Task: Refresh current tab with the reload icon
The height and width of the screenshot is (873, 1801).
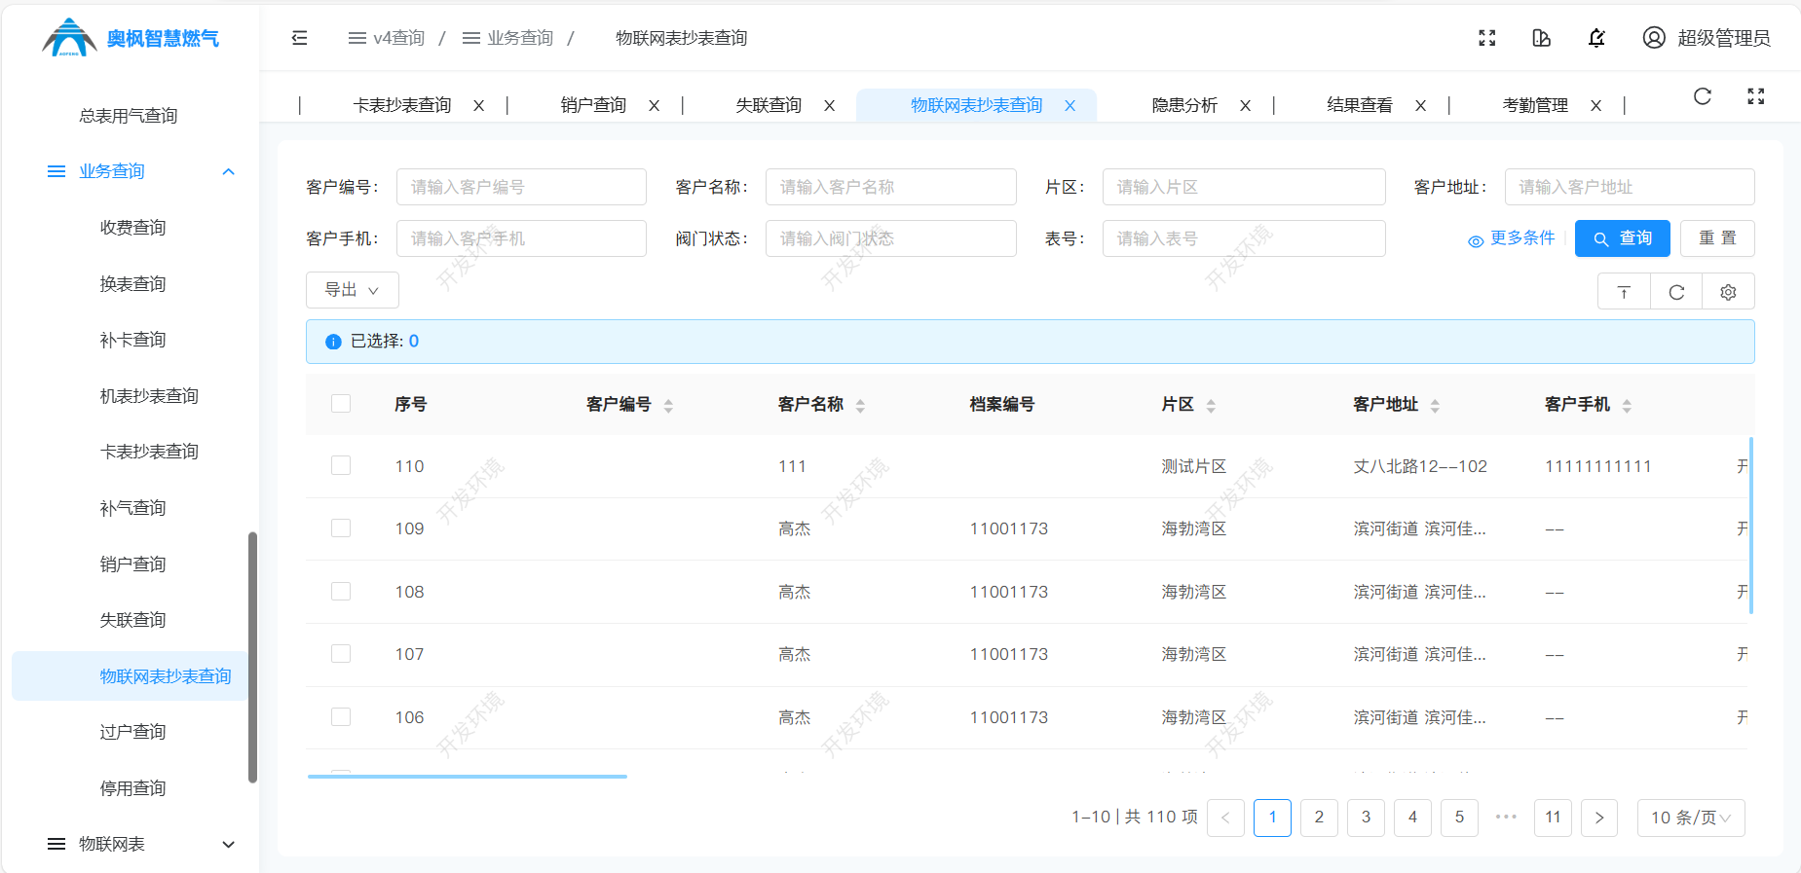Action: point(1703,96)
